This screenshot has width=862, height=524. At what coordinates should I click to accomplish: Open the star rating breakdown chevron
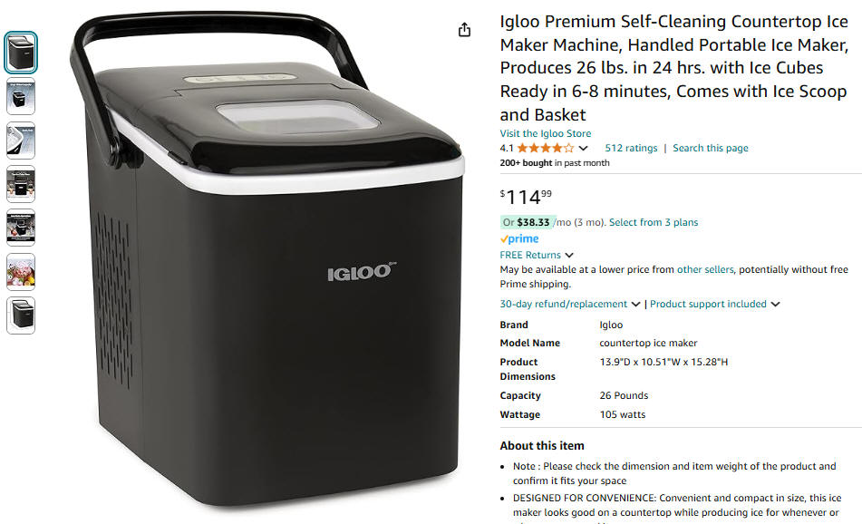[584, 148]
